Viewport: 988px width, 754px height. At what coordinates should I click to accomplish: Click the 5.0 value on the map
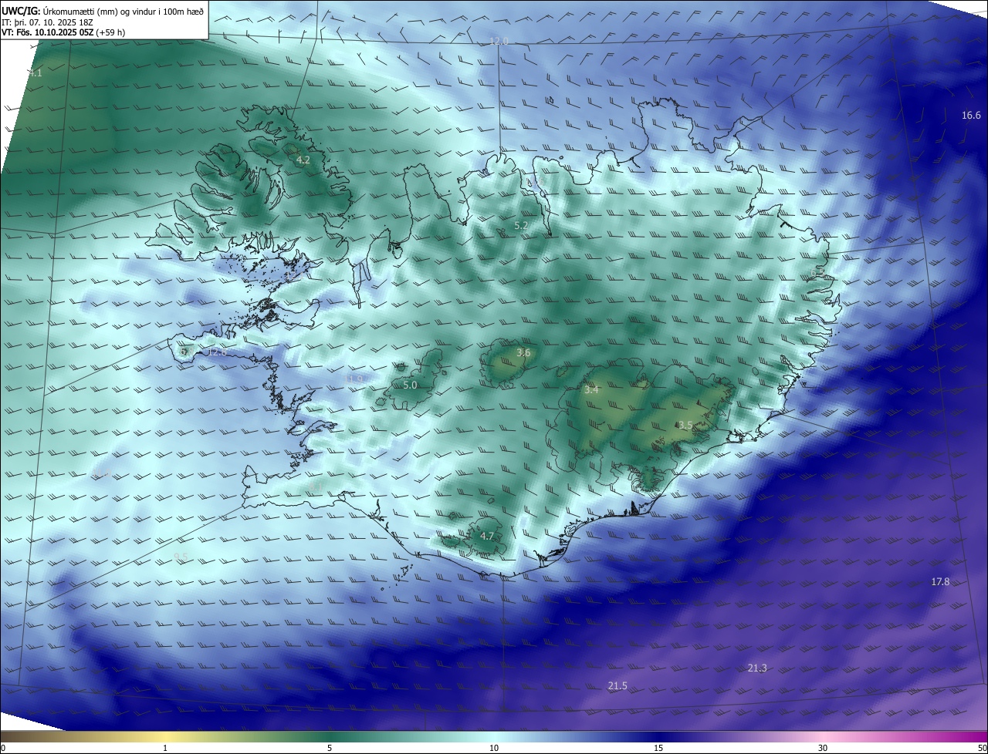410,385
